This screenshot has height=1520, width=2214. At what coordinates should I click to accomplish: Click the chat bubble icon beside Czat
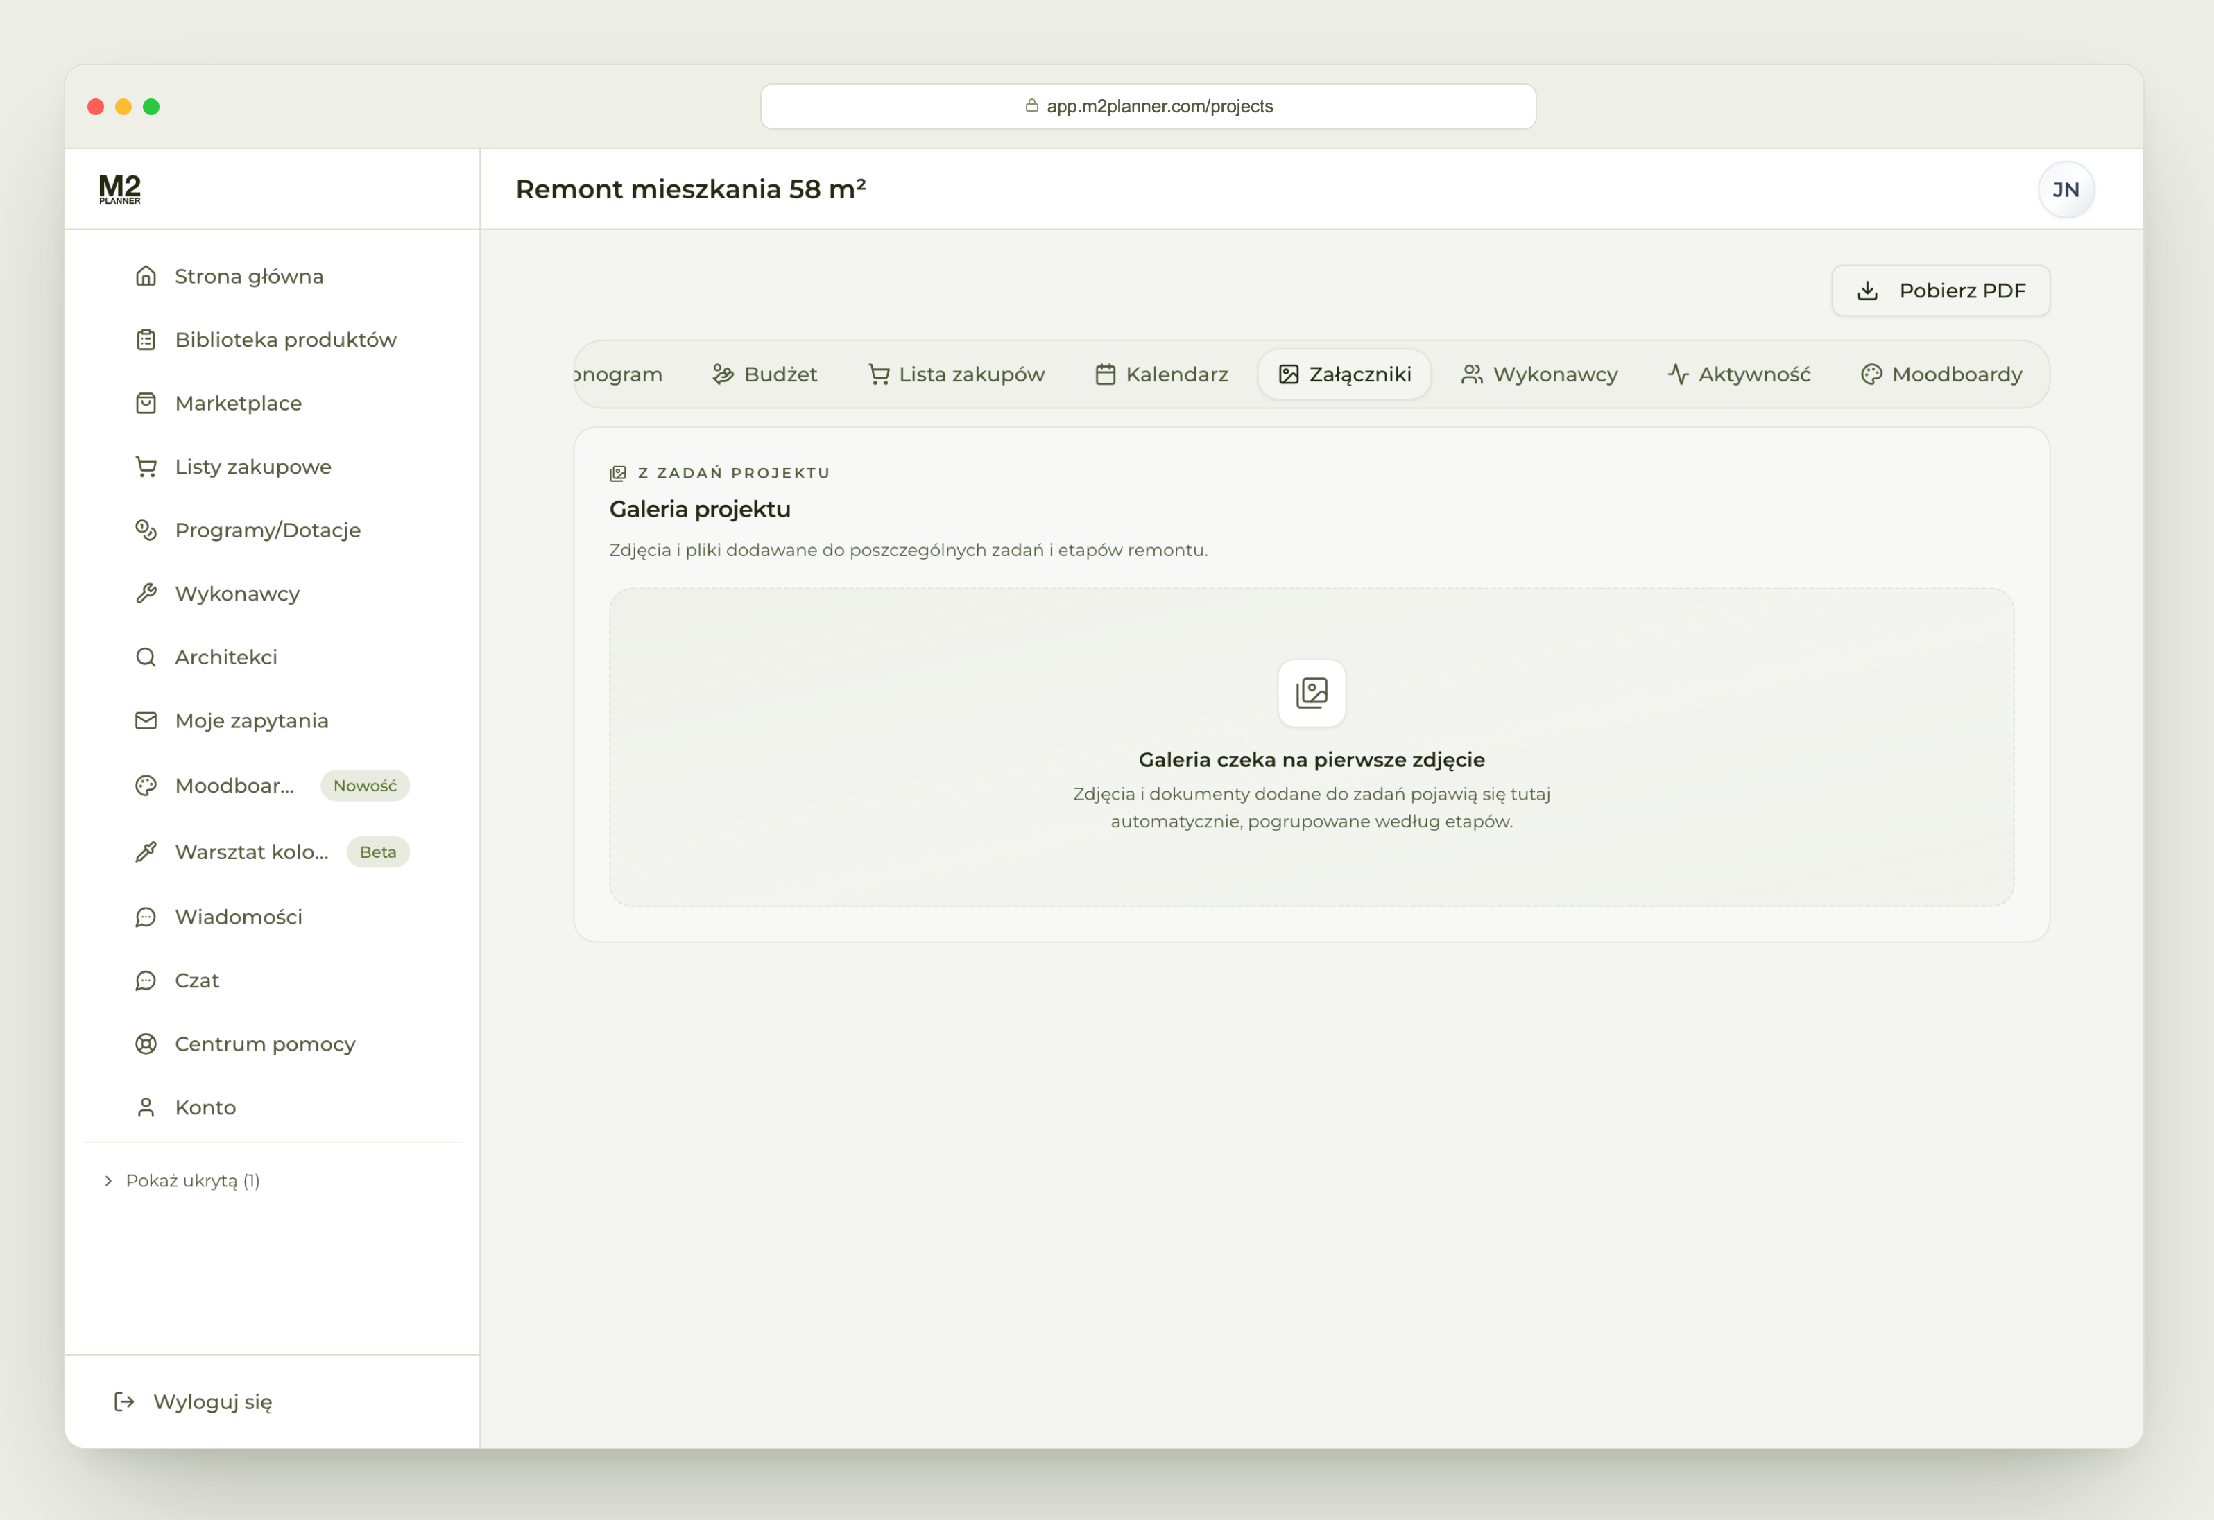pos(146,981)
